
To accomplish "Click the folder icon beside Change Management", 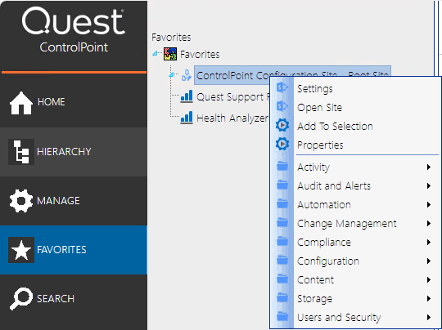I will [282, 222].
